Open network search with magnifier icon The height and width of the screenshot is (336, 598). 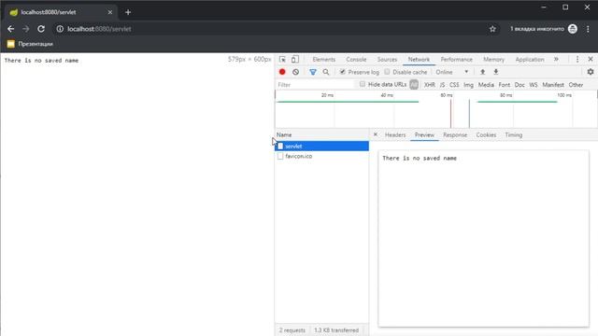point(326,72)
